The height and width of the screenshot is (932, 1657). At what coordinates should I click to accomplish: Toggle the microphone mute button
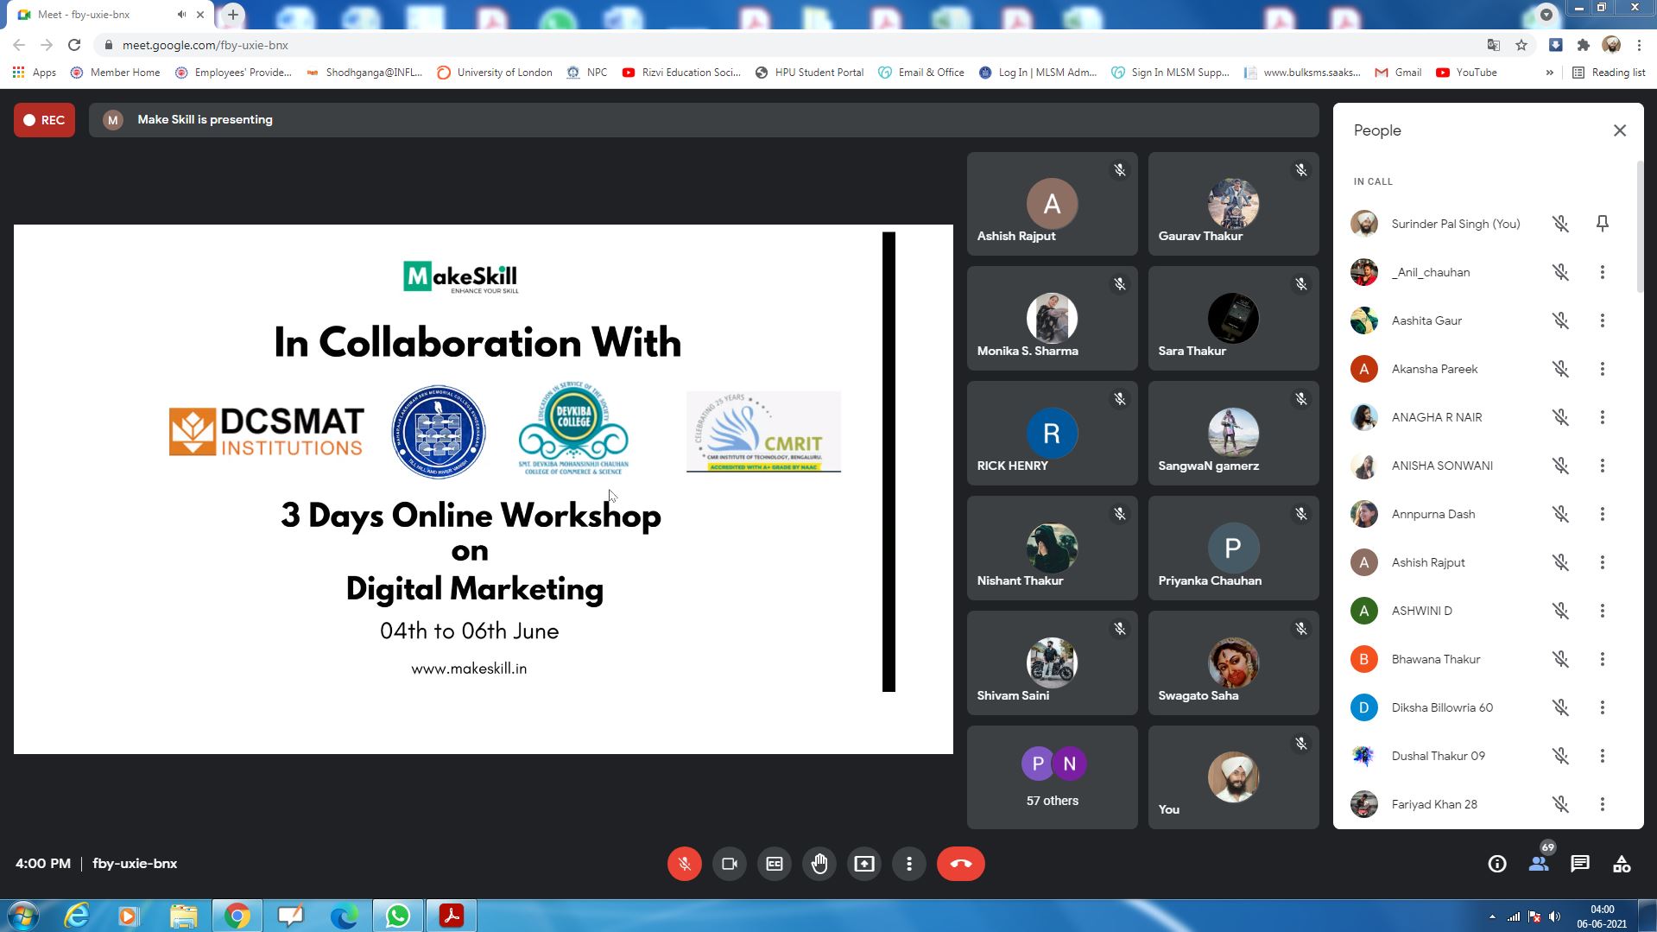(684, 864)
